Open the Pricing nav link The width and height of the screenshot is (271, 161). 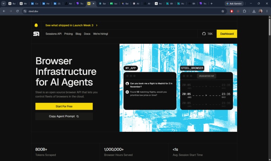point(69,34)
